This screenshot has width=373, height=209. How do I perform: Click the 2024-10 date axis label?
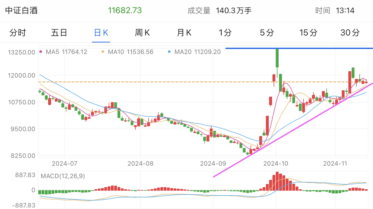click(276, 164)
